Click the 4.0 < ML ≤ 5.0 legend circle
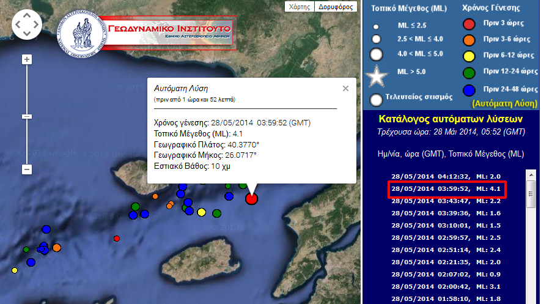 tap(376, 54)
